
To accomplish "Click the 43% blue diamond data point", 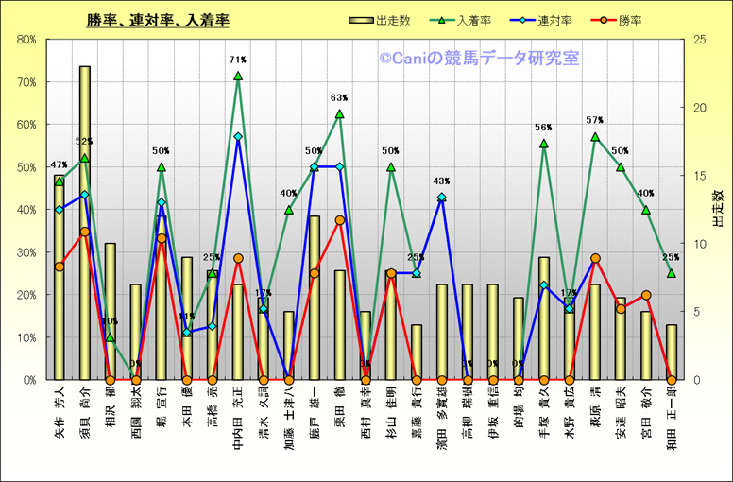I will [442, 198].
